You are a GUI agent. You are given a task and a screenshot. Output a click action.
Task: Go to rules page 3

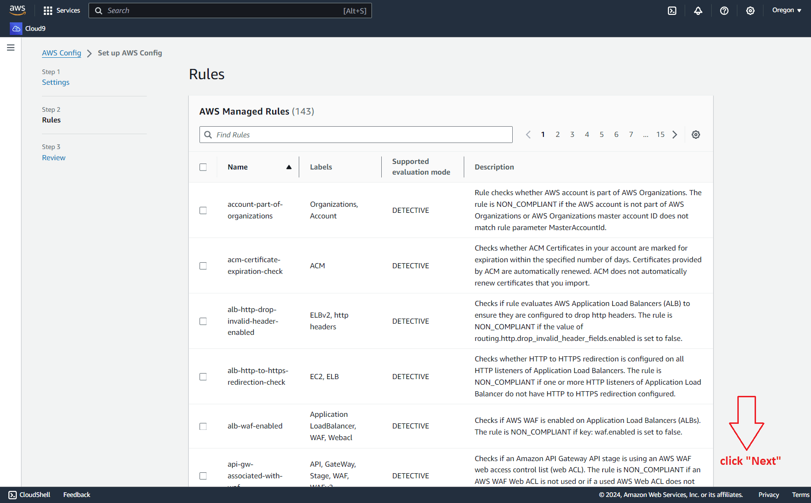572,135
